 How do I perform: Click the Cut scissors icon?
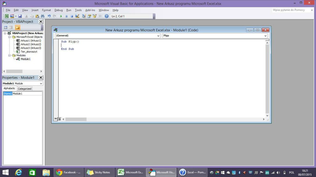click(x=27, y=16)
